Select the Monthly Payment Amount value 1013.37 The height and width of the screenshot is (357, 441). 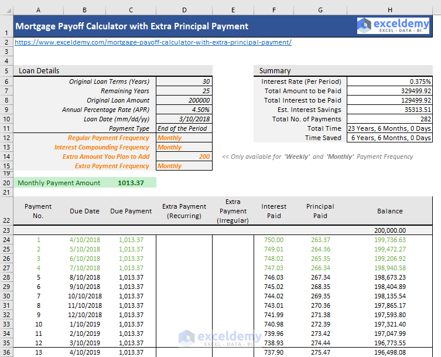130,183
